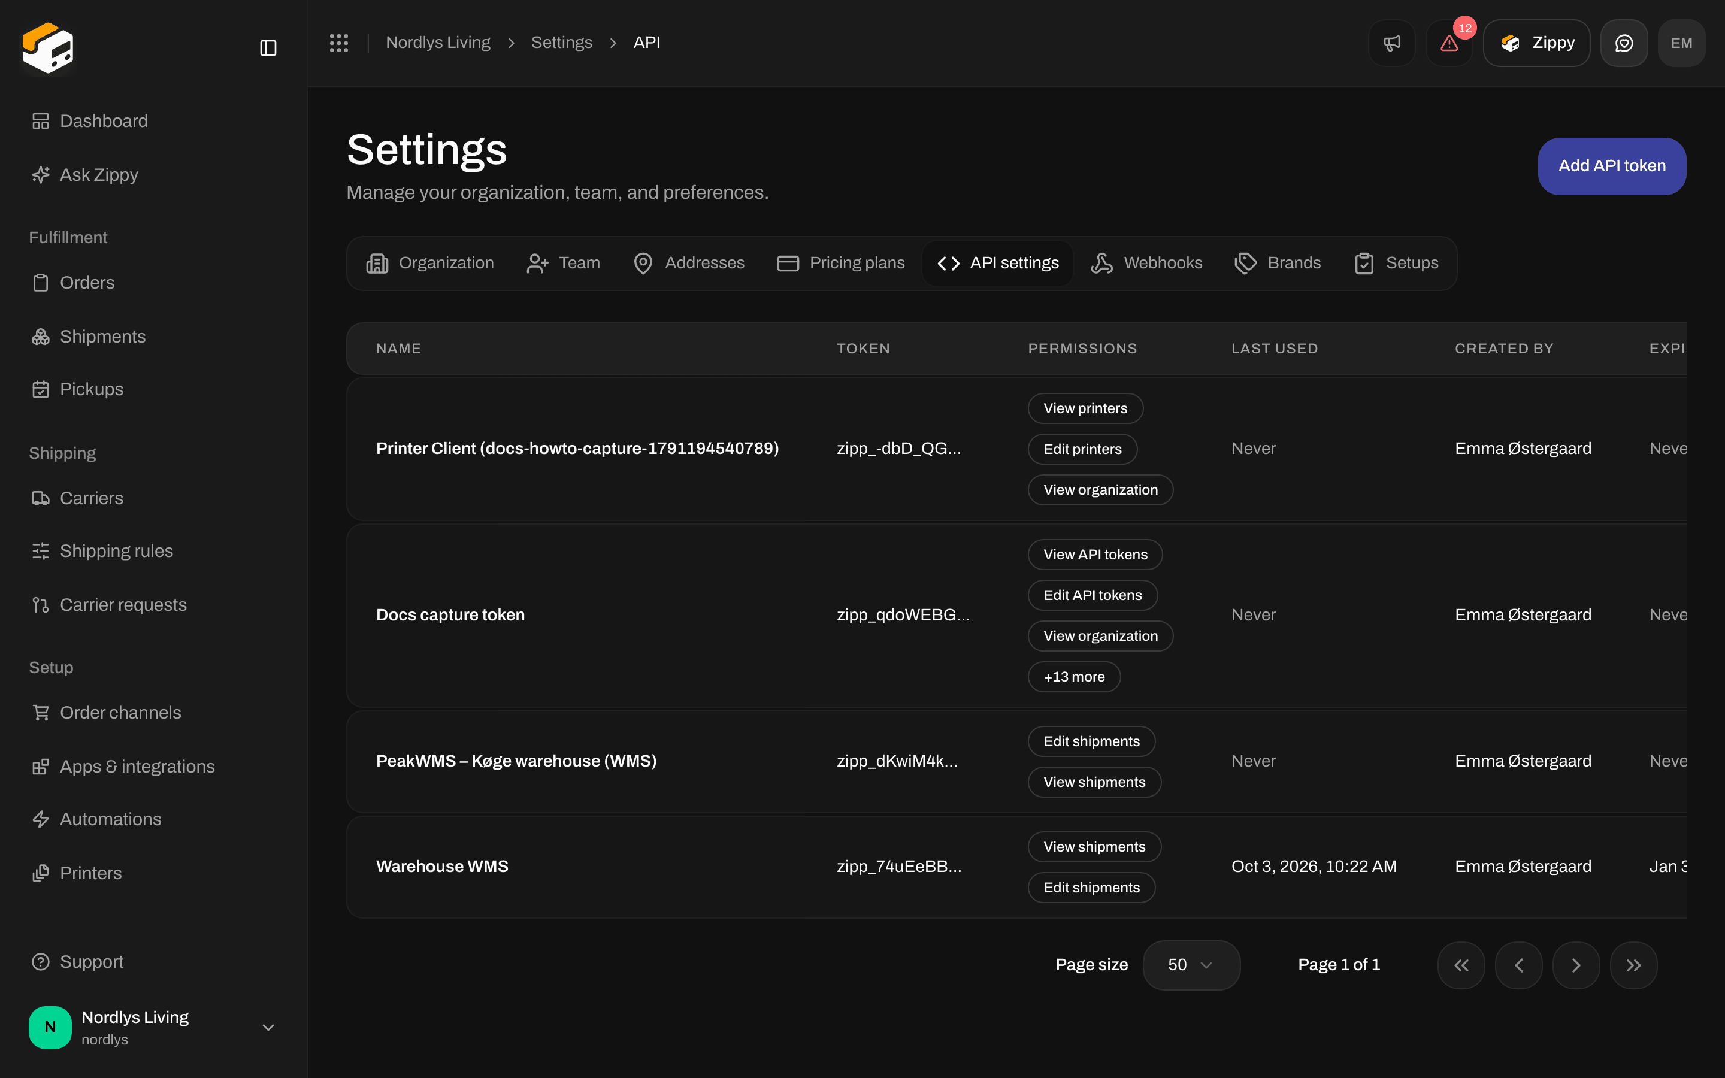
Task: Click the Printer Client token name
Action: [577, 449]
